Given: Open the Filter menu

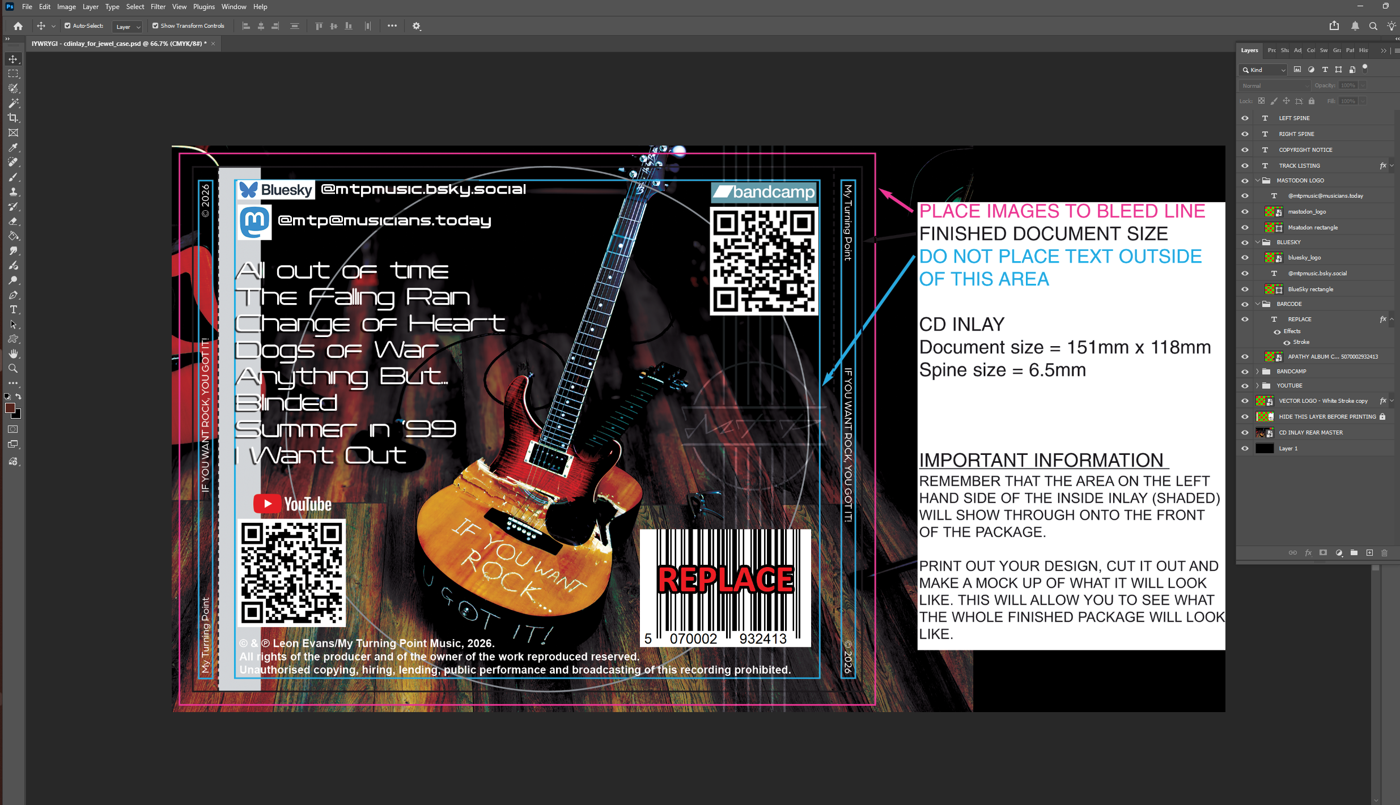Looking at the screenshot, I should tap(158, 7).
